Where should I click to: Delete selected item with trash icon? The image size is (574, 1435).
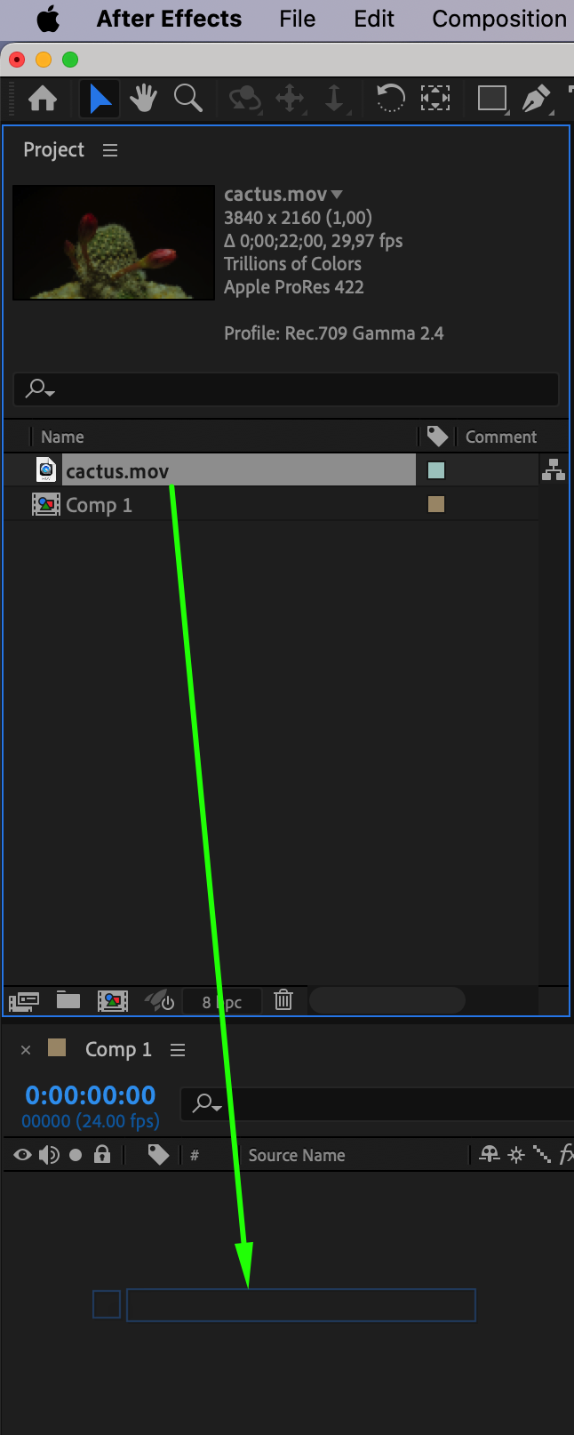tap(283, 1000)
